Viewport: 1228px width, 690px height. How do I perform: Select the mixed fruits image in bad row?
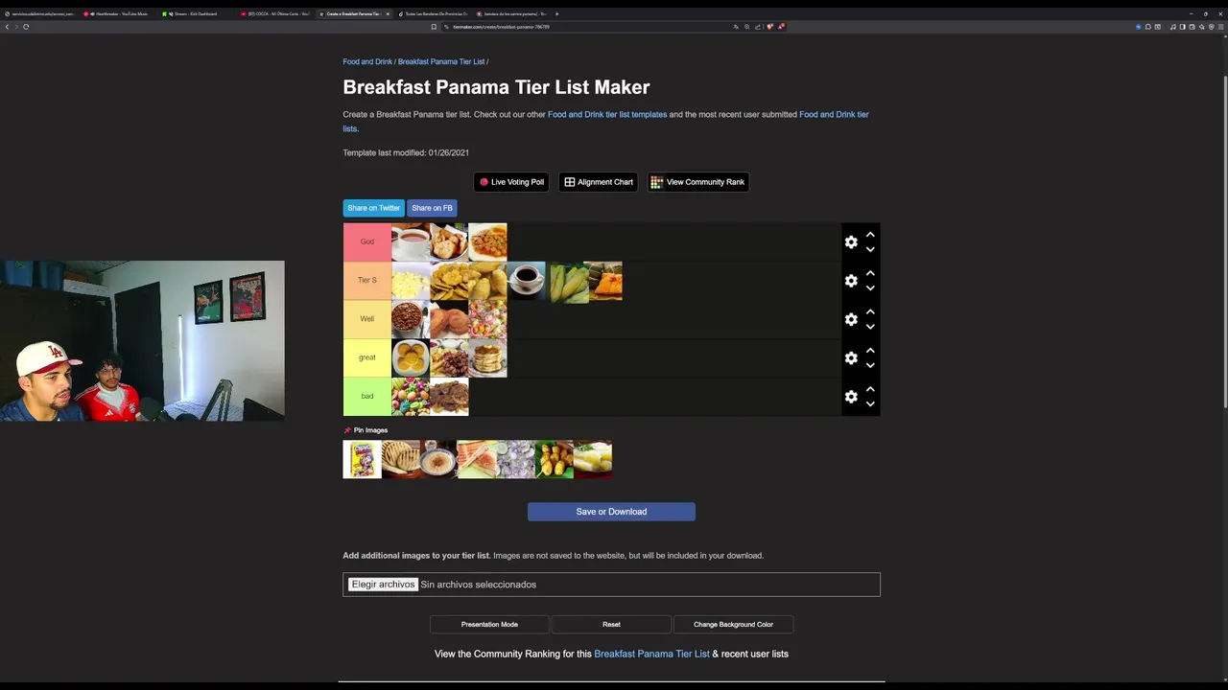tap(411, 397)
